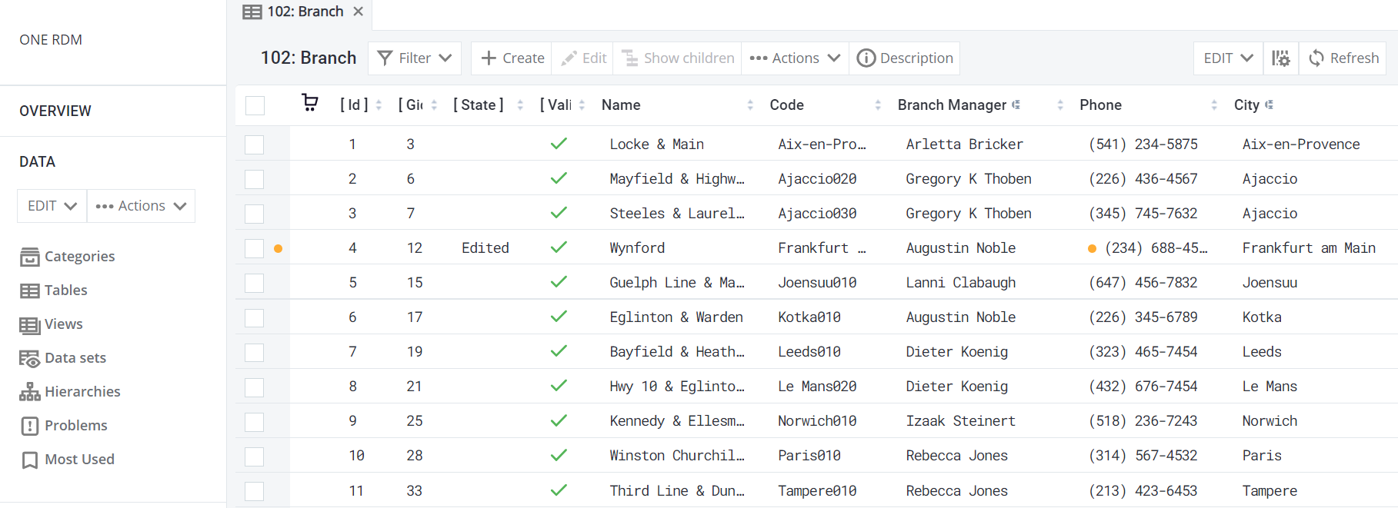Open the EDIT dropdown in the sidebar
This screenshot has width=1398, height=508.
(52, 206)
